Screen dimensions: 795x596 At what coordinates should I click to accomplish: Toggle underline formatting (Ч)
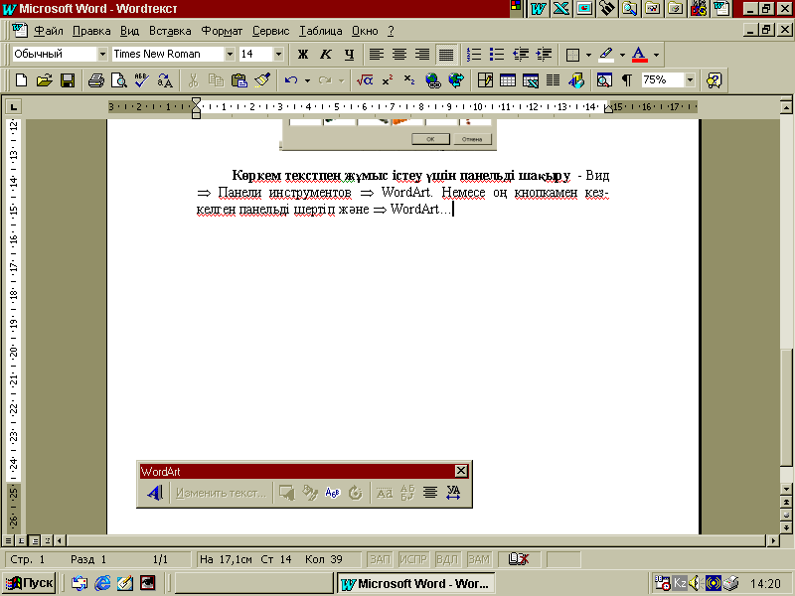350,54
